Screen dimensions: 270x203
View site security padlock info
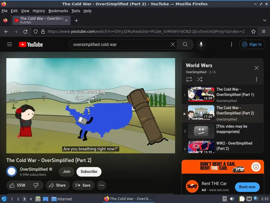coord(43,32)
